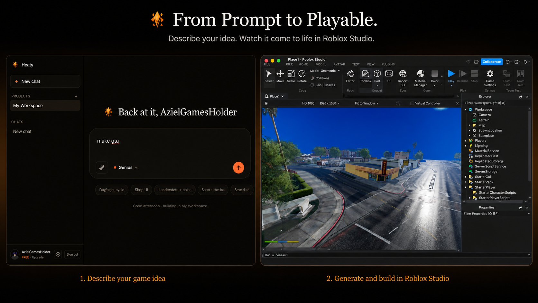Tick the Virtual Controller checkbox
Viewport: 538px width, 303px height.
pyautogui.click(x=412, y=103)
